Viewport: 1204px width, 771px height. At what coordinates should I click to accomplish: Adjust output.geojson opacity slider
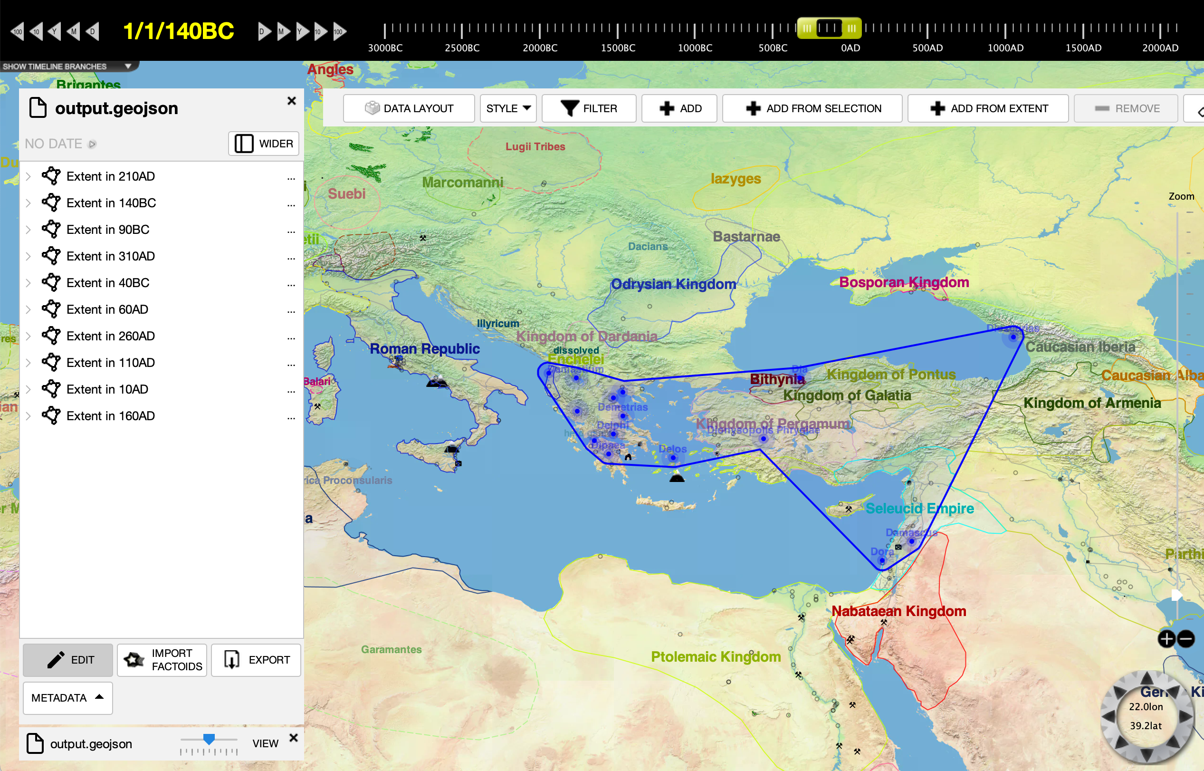(x=209, y=739)
